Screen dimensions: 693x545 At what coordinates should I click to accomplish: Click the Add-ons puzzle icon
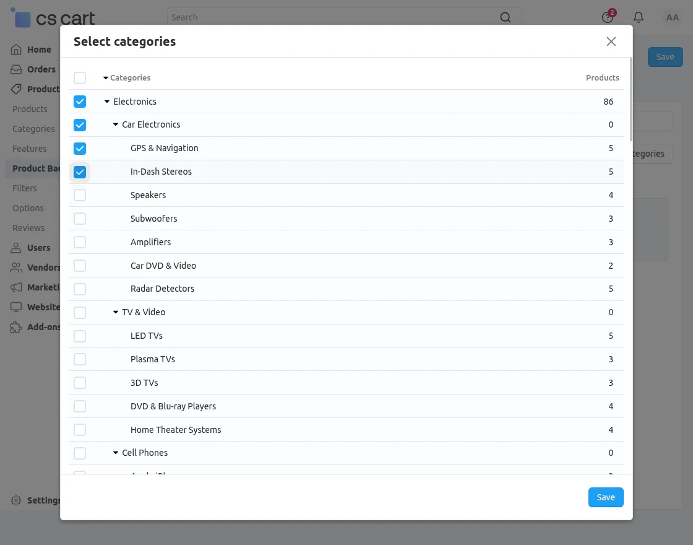pyautogui.click(x=16, y=326)
